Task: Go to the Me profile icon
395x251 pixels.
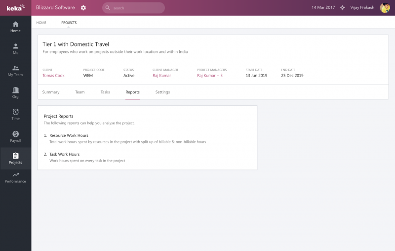Action: pos(15,46)
